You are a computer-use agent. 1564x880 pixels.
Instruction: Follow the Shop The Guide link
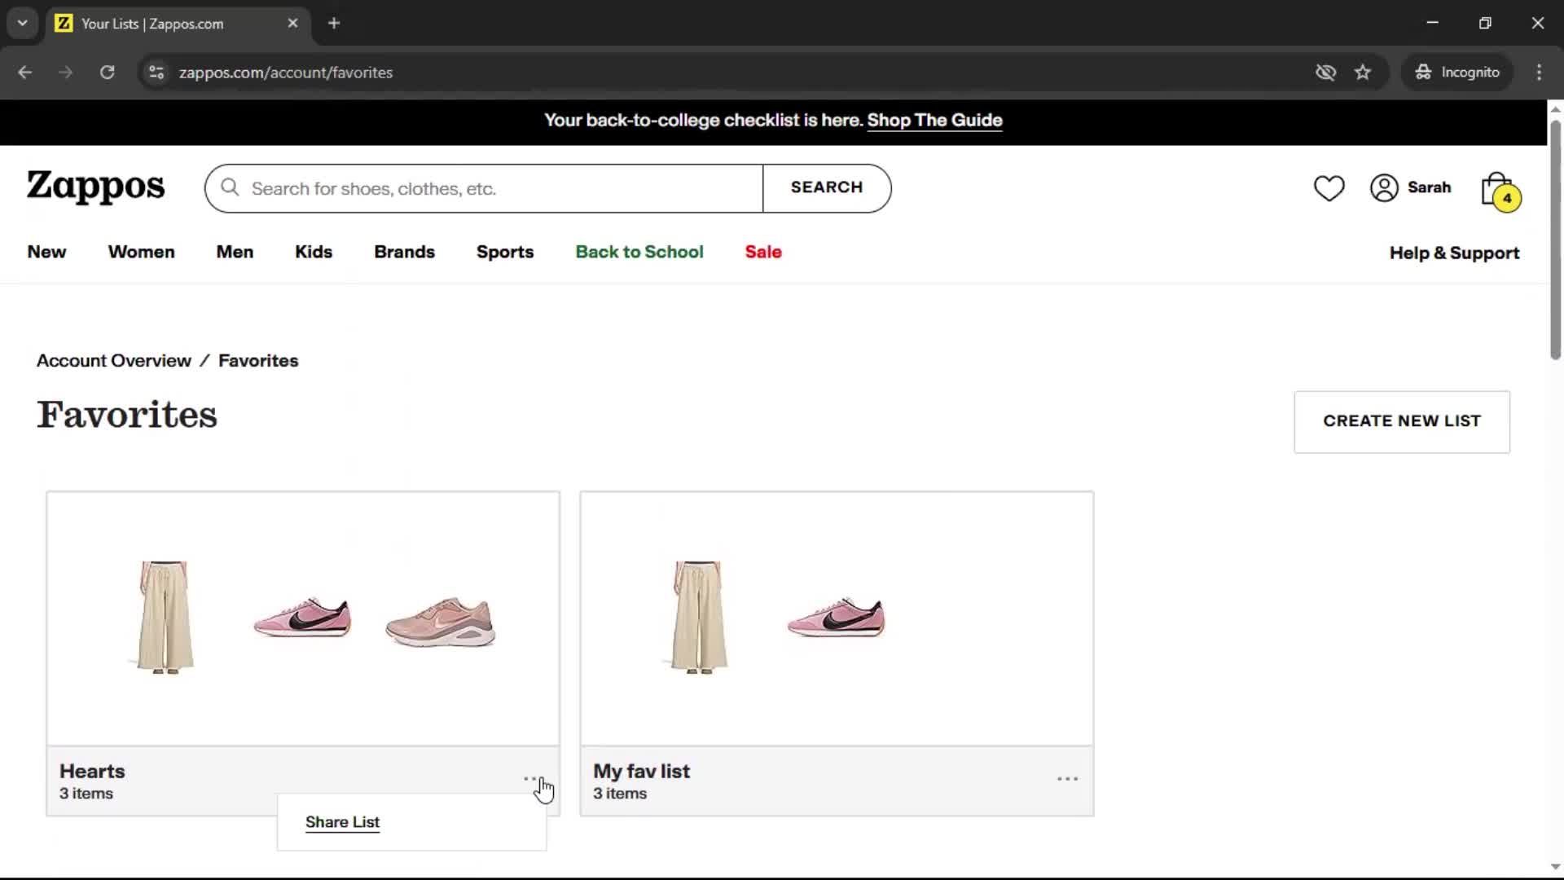934,120
